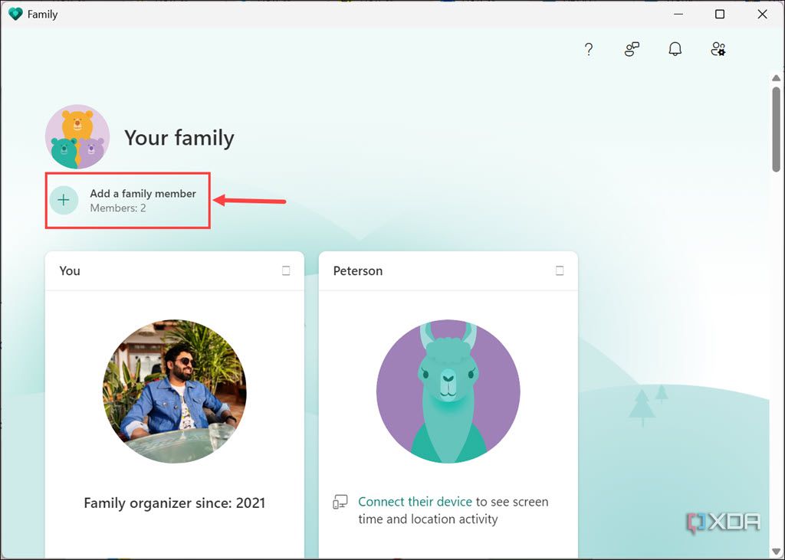Open notifications with the bell icon
This screenshot has width=785, height=560.
[x=675, y=49]
